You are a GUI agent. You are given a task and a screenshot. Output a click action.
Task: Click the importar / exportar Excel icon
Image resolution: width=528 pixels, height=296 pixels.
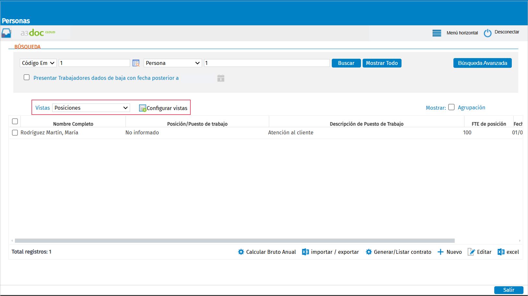coord(305,252)
